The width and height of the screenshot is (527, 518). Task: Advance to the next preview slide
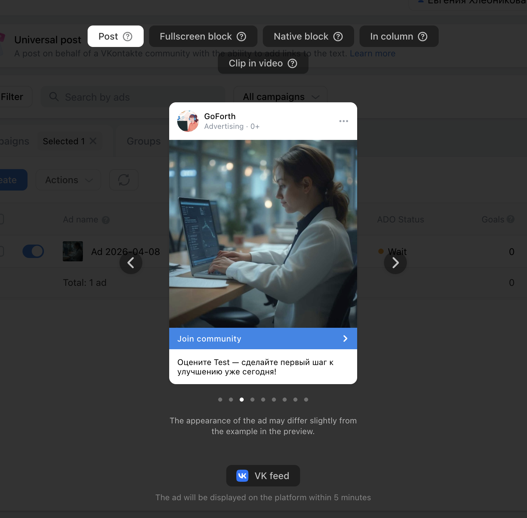point(395,263)
